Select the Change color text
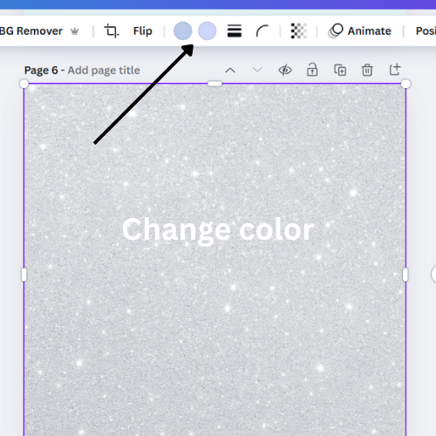 pos(218,230)
